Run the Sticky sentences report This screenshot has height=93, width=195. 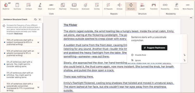point(176,6)
